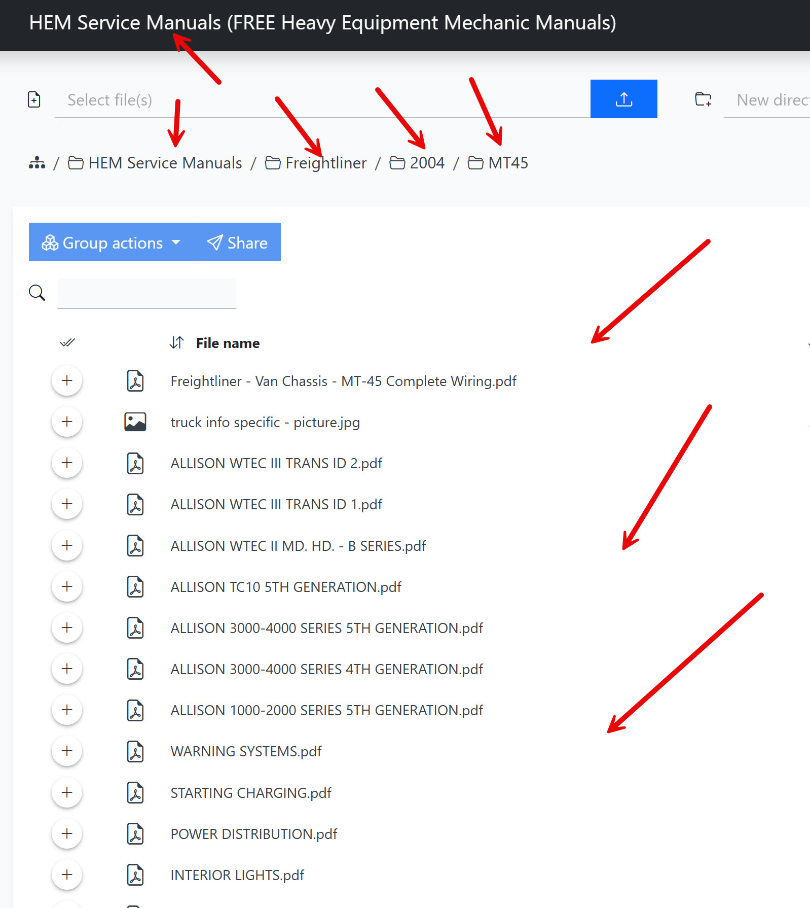
Task: Toggle the select-all double checkmark
Action: pos(67,343)
